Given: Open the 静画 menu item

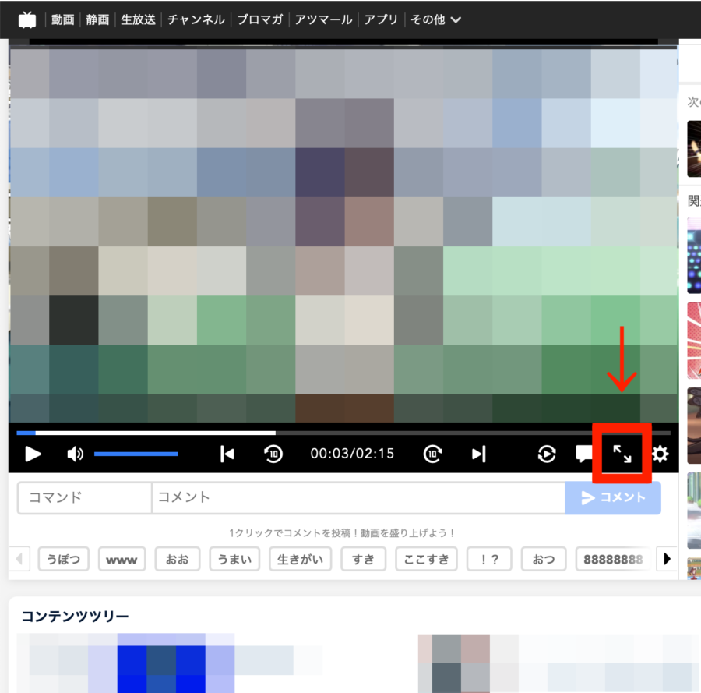Looking at the screenshot, I should [x=97, y=19].
